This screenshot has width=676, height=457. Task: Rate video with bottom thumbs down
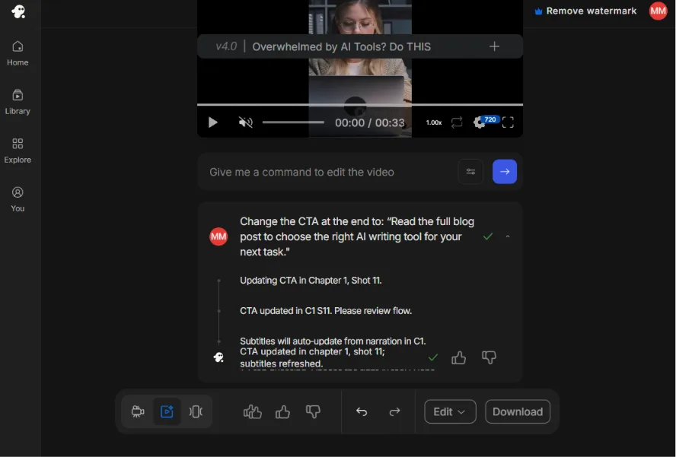313,412
